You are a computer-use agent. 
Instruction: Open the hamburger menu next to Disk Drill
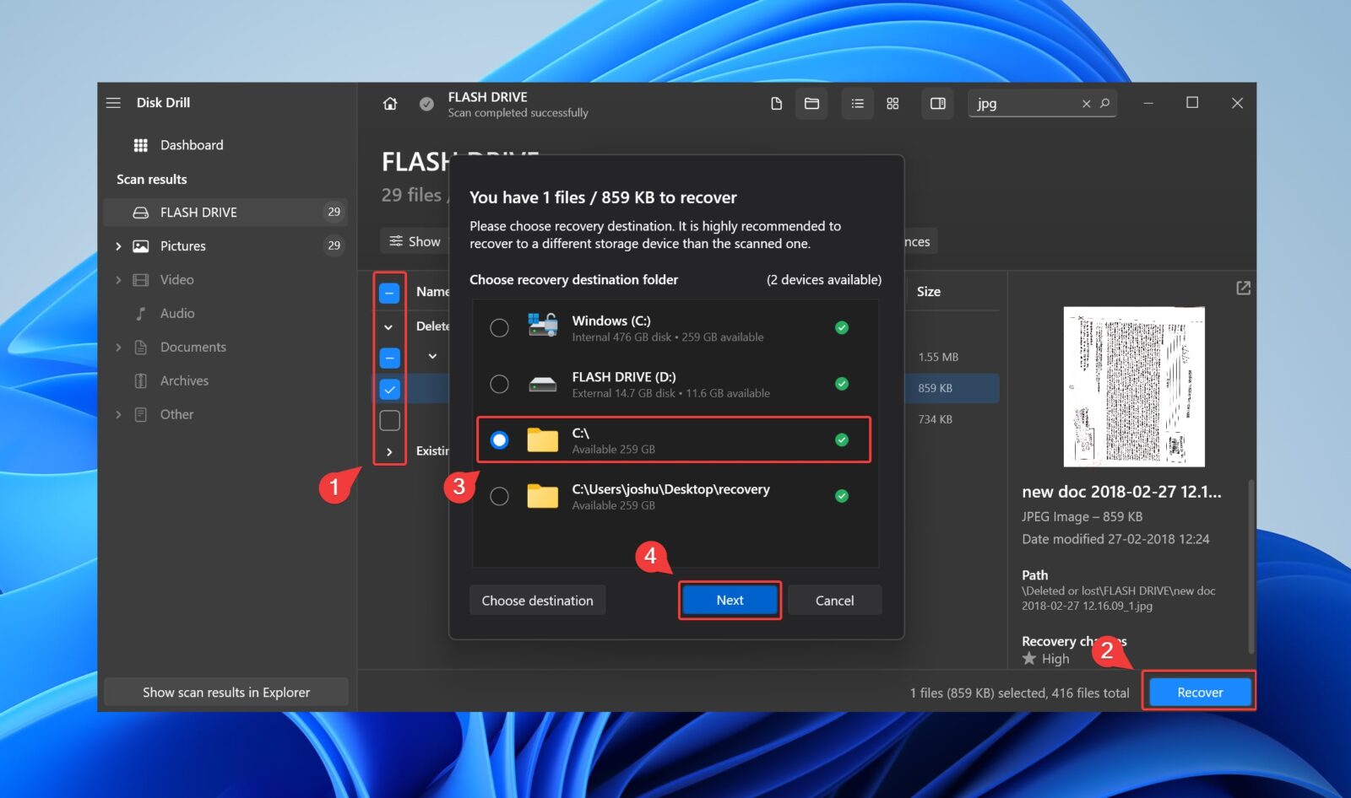tap(113, 102)
